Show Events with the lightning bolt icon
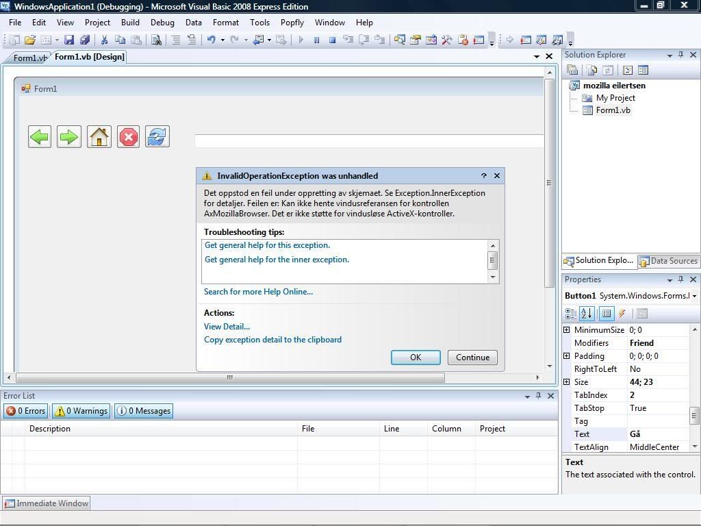Screen dimensions: 701x526 coord(622,314)
